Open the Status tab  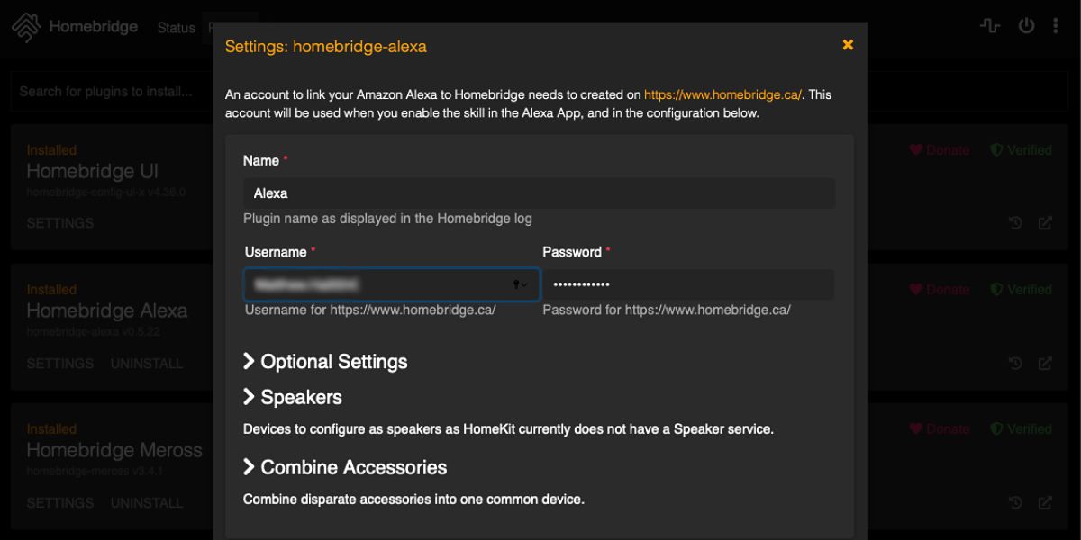(x=176, y=28)
